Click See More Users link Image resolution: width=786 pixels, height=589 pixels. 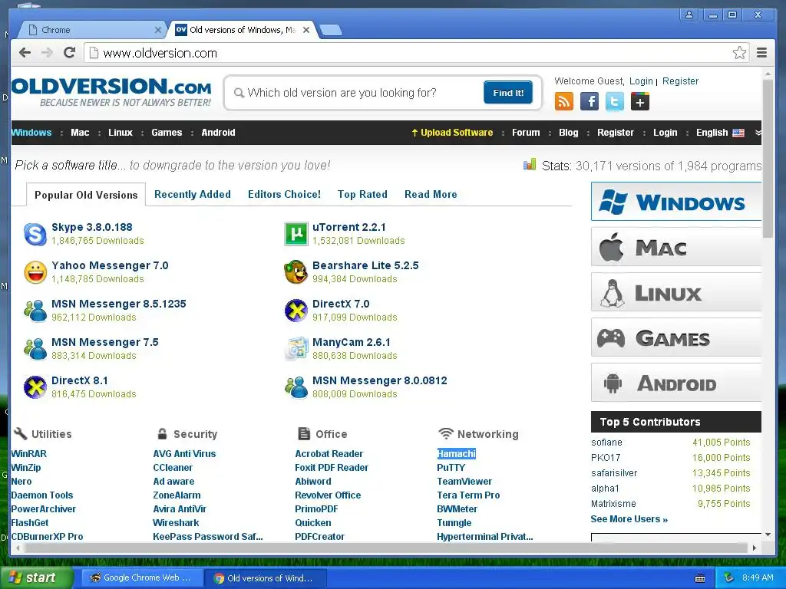tap(629, 519)
